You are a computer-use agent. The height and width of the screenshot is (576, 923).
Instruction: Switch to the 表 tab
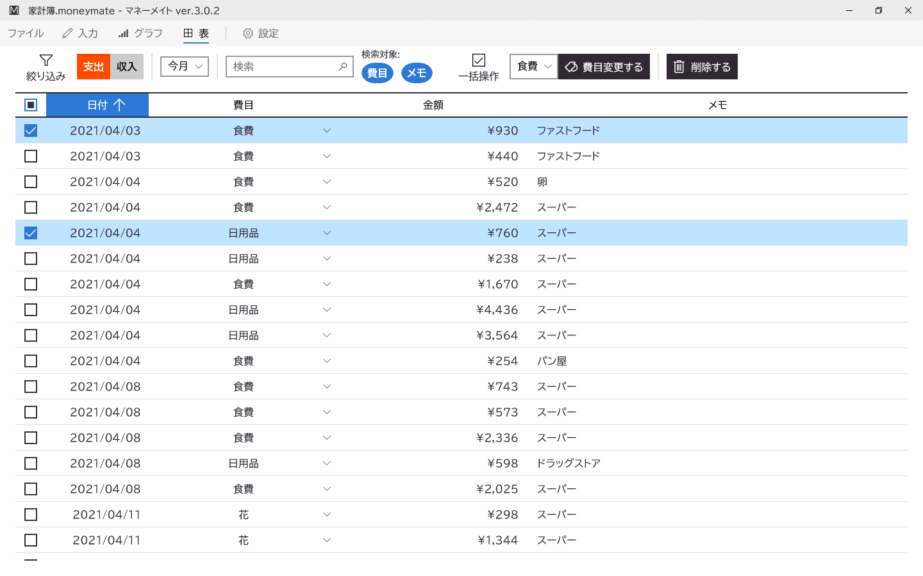(x=196, y=33)
